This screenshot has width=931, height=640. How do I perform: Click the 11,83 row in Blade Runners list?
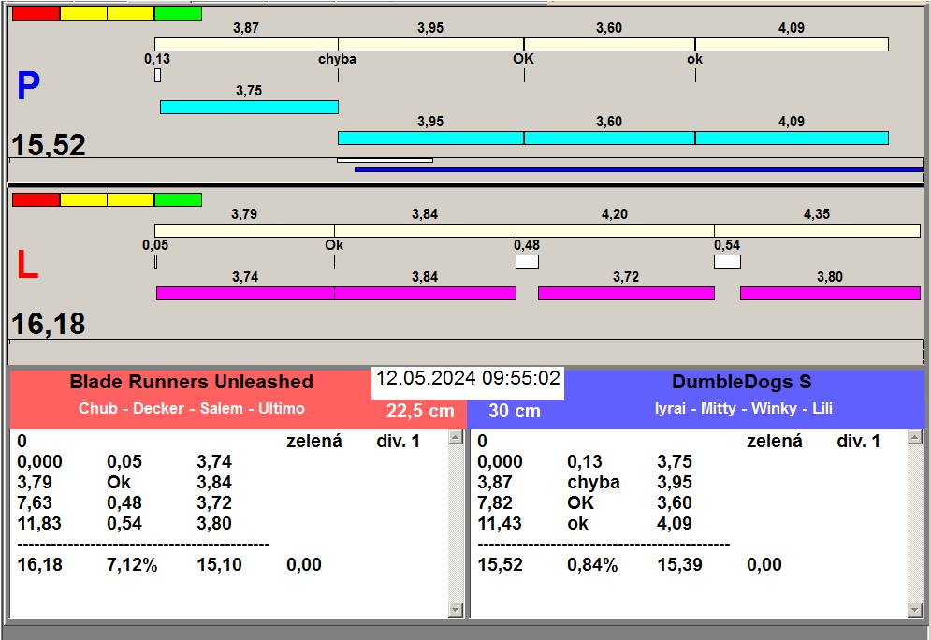pyautogui.click(x=124, y=524)
